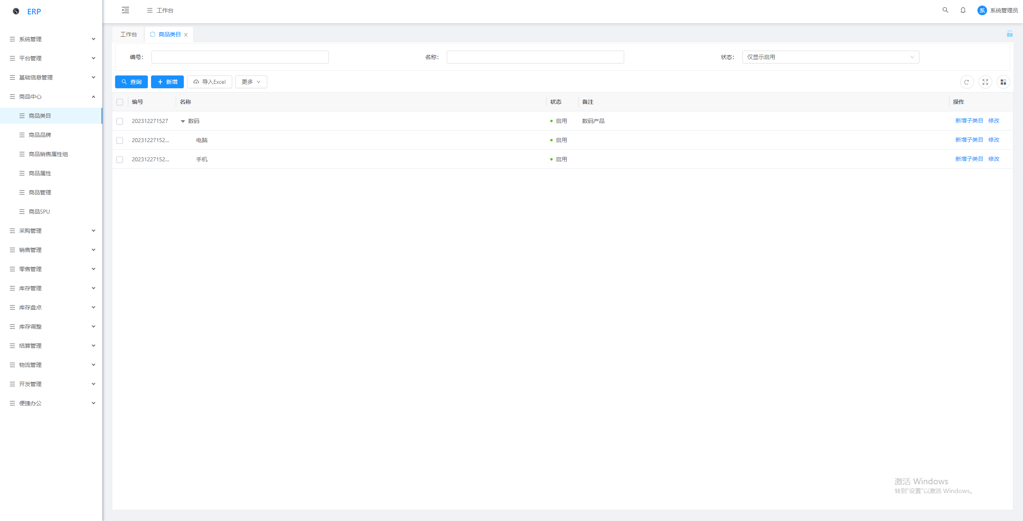Open the notifications bell
1023x521 pixels.
pos(963,10)
